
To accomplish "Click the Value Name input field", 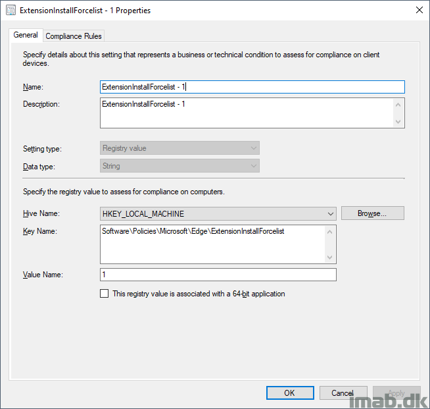I will pos(218,275).
